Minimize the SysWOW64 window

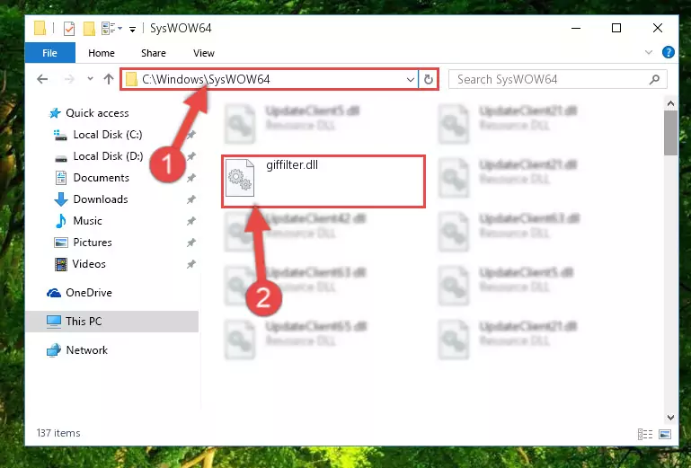point(576,28)
